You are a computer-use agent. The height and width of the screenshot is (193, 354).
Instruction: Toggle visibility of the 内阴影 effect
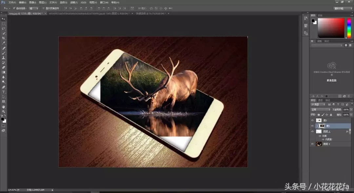[x=323, y=139]
